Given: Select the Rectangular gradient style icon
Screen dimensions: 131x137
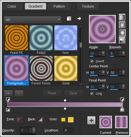Looking at the screenshot, I should pos(122,25).
